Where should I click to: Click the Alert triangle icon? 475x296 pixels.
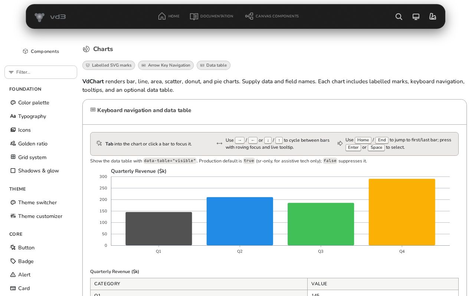click(x=13, y=275)
